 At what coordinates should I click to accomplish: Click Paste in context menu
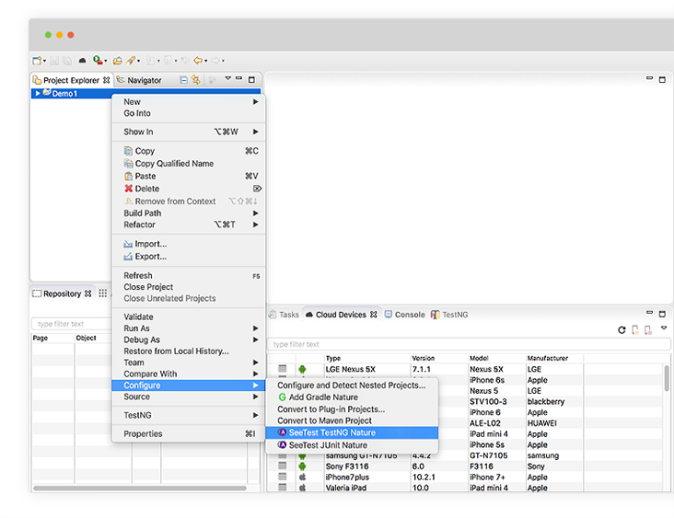tap(189, 176)
